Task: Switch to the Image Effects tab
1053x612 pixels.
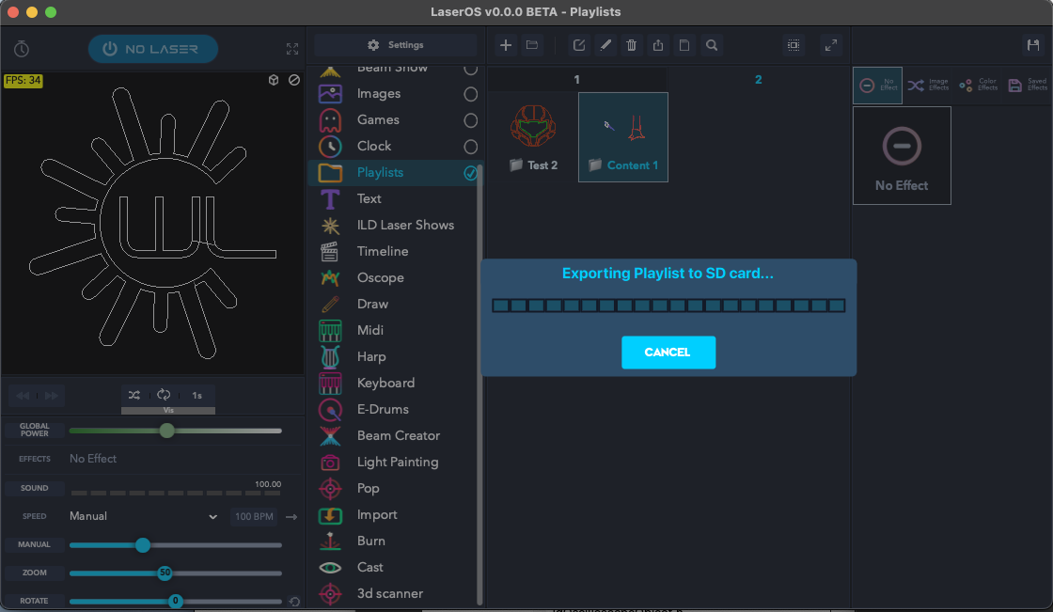Action: pyautogui.click(x=928, y=85)
